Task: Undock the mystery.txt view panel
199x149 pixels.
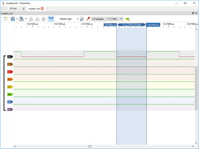Action: click(193, 13)
